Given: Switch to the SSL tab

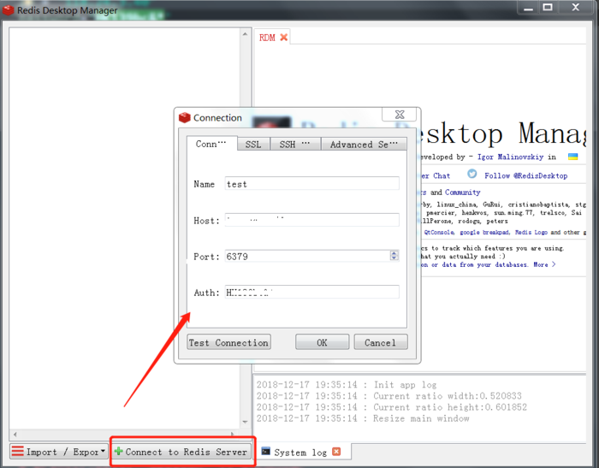Looking at the screenshot, I should pyautogui.click(x=253, y=145).
